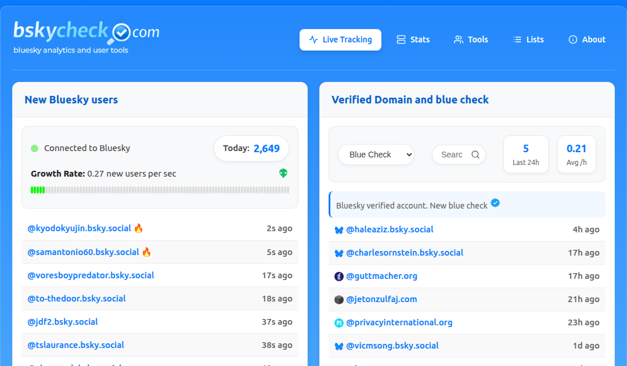Click the jetonzulfaj.com avatar icon
627x366 pixels.
pos(339,300)
